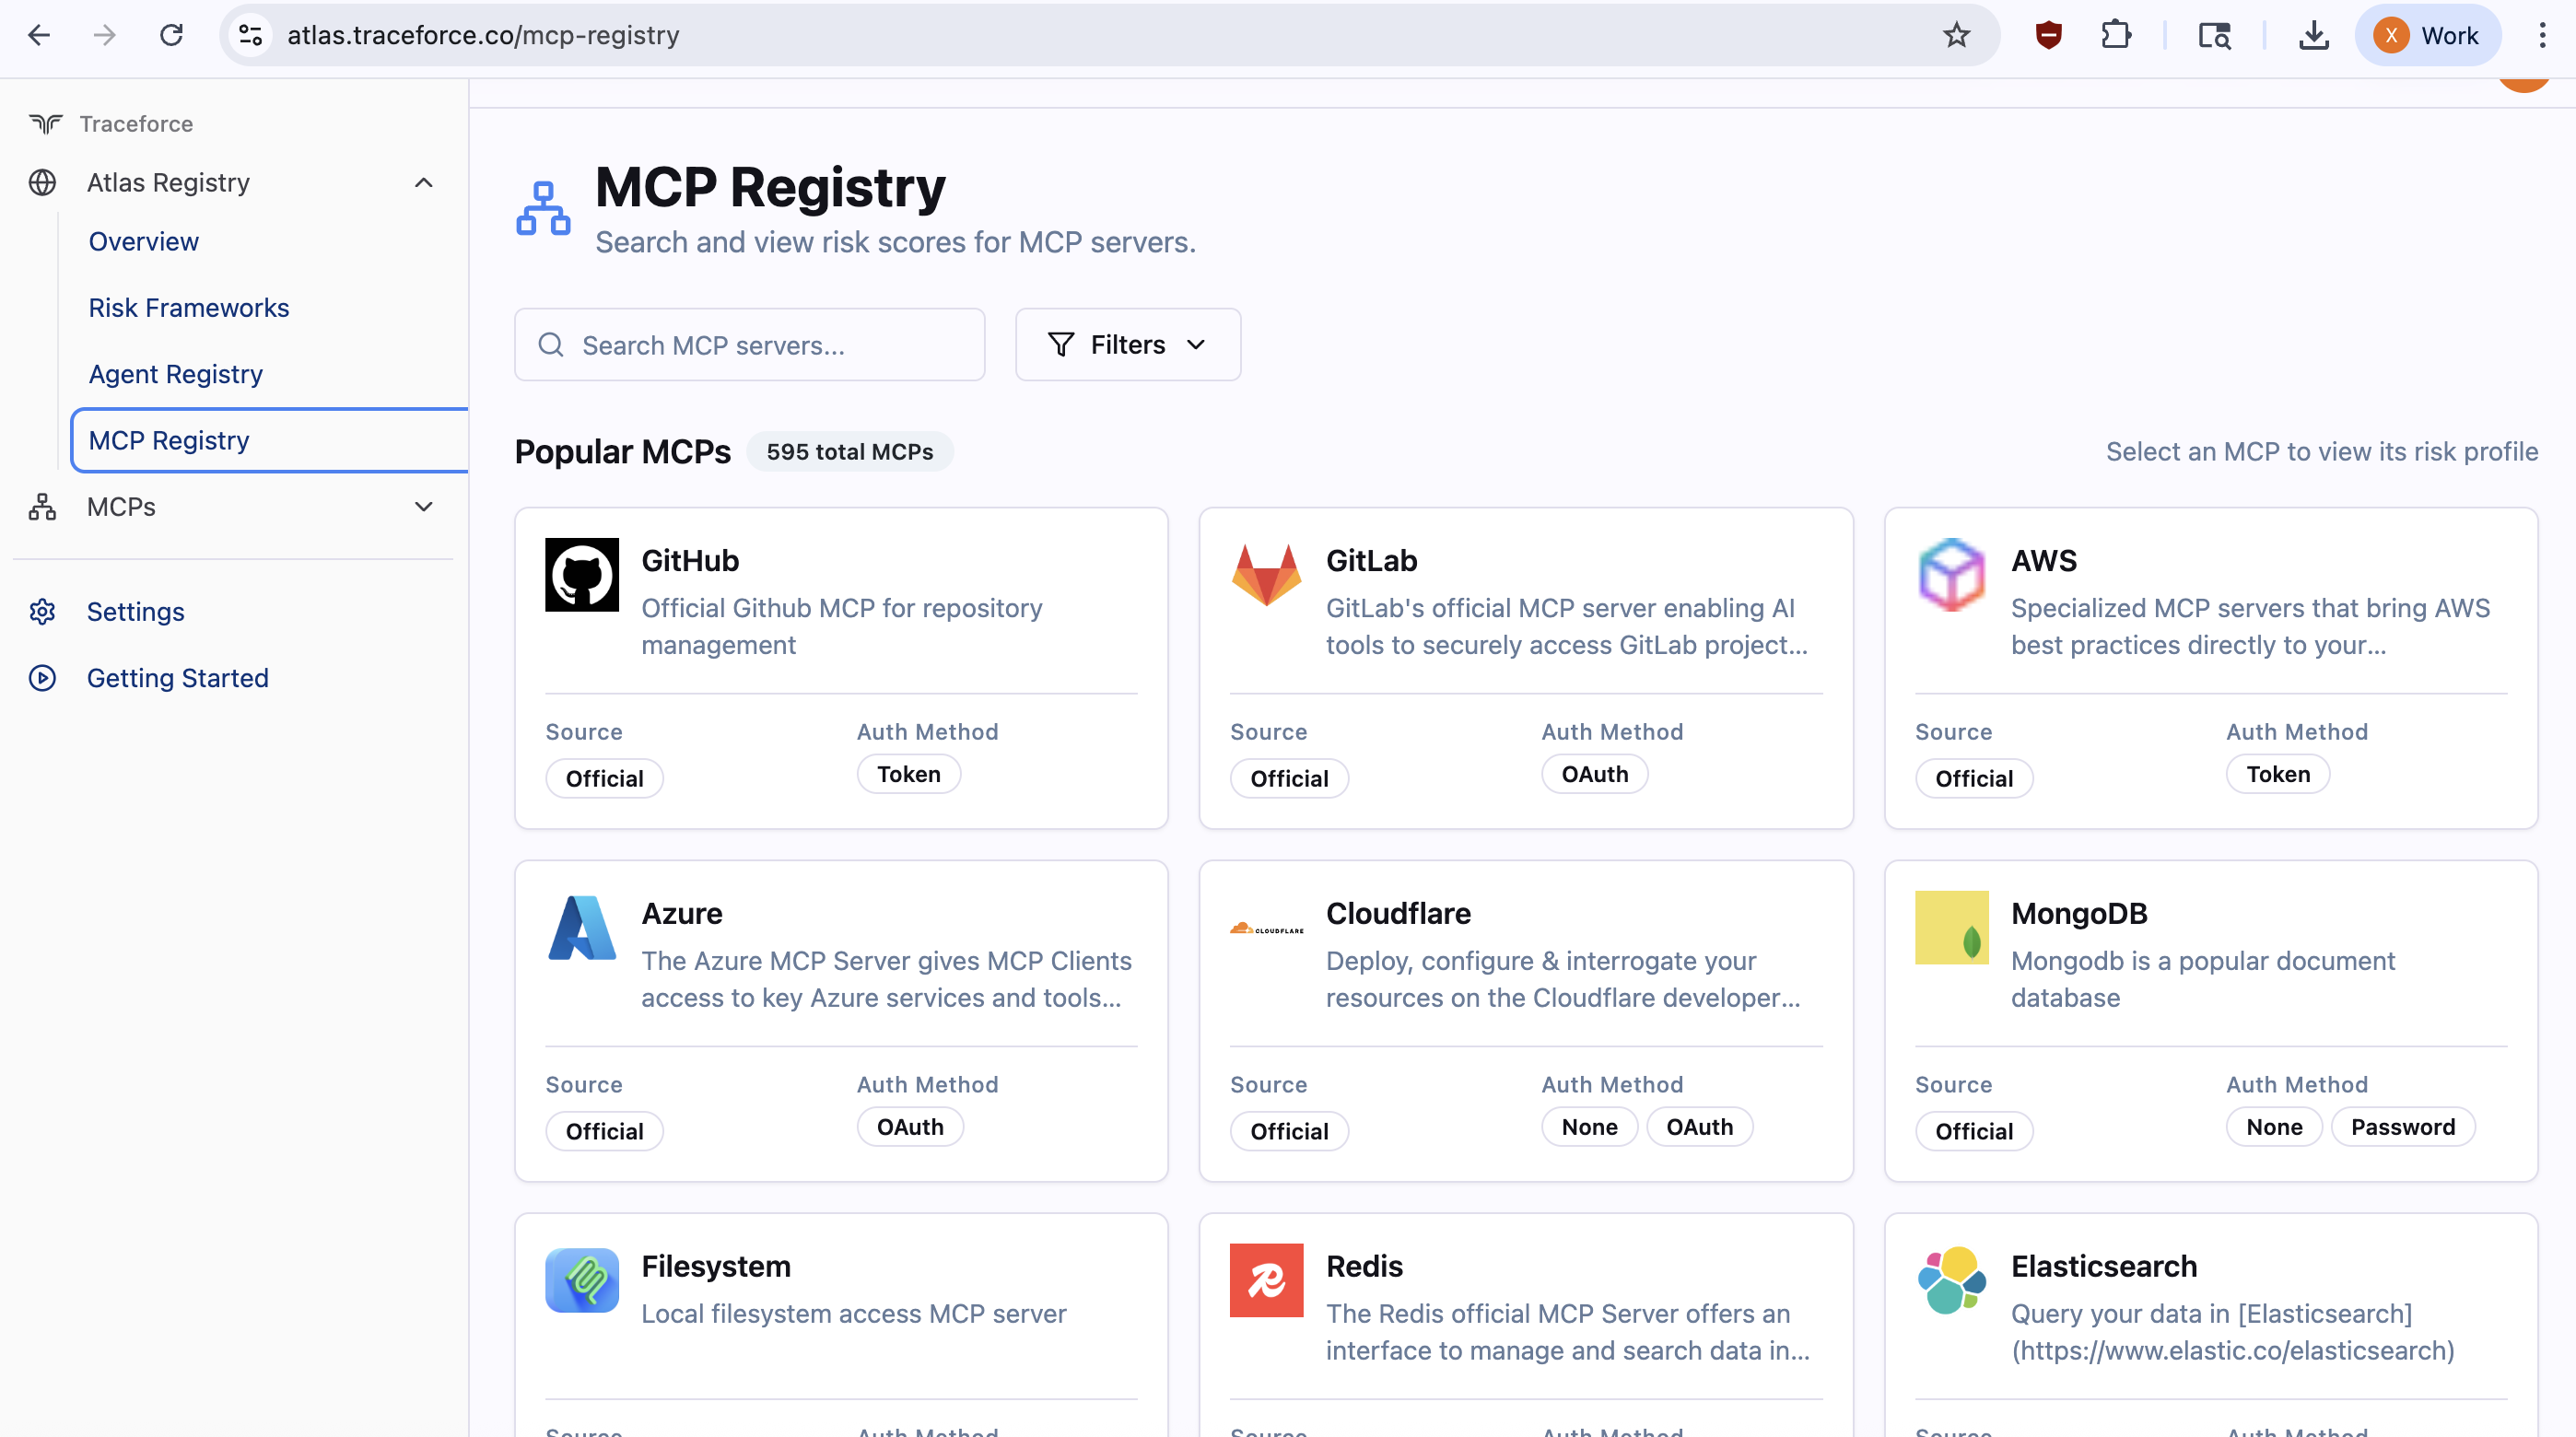
Task: Click the Settings gear icon
Action: coord(42,611)
